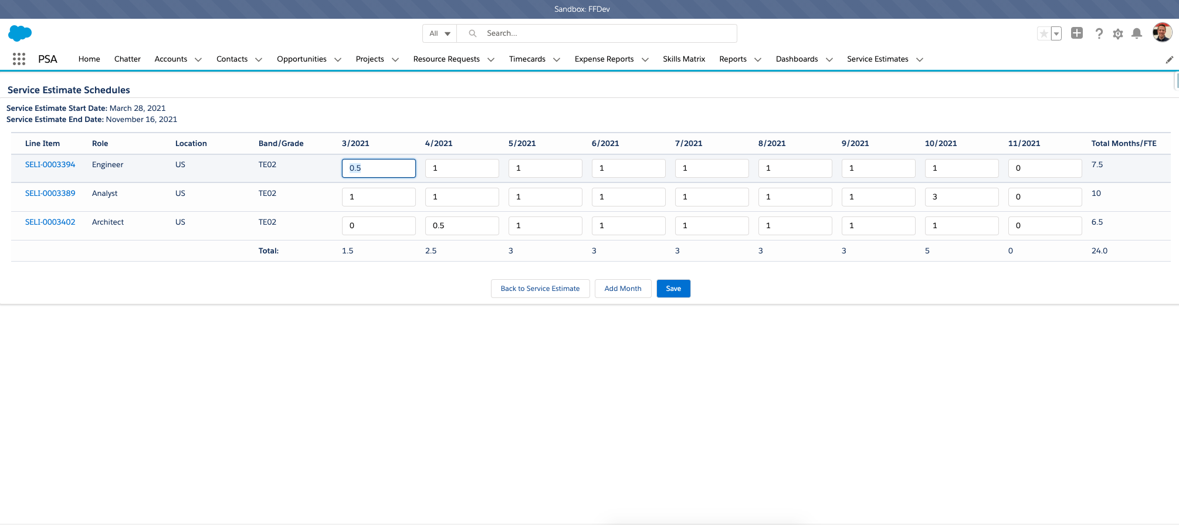1179x525 pixels.
Task: Expand Service Estimates menu chevron
Action: [x=920, y=60]
